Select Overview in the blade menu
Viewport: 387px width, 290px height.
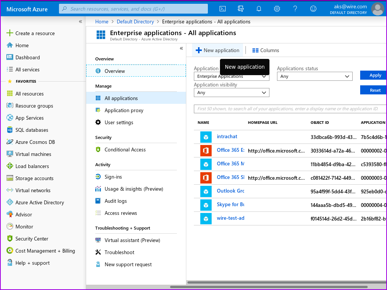[136, 71]
